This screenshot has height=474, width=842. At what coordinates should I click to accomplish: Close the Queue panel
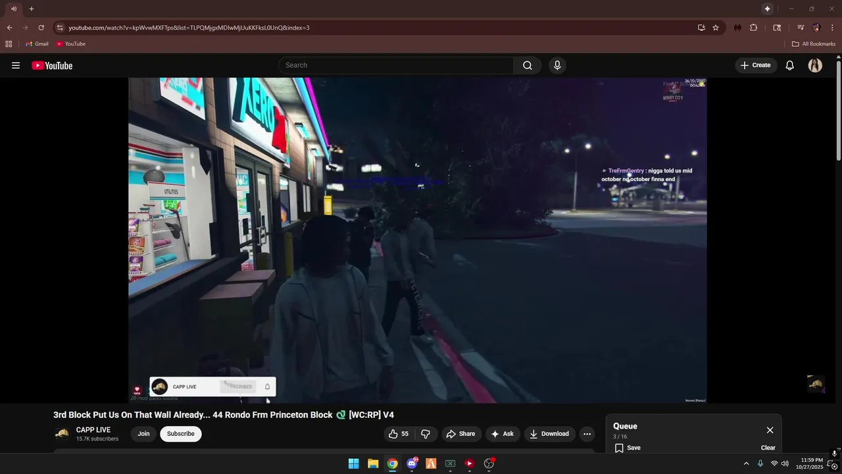(x=770, y=430)
